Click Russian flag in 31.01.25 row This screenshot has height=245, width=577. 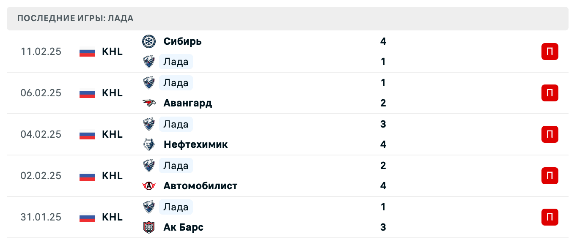click(87, 217)
